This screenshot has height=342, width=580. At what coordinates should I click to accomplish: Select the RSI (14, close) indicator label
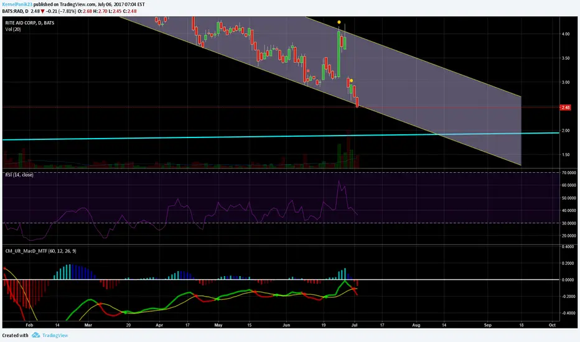(x=19, y=175)
